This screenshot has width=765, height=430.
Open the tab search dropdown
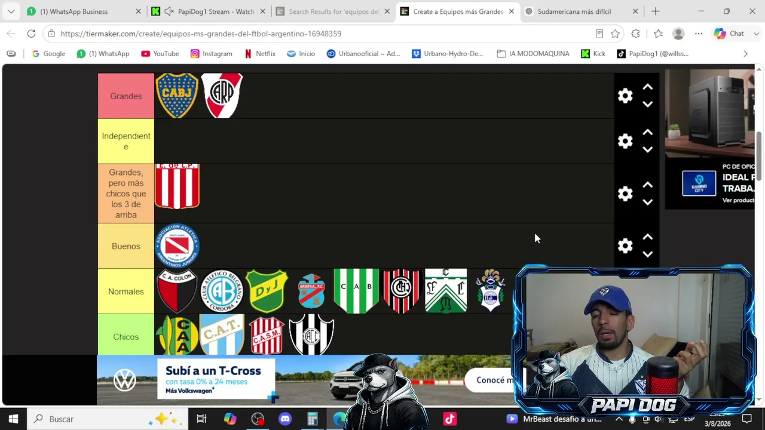(11, 11)
